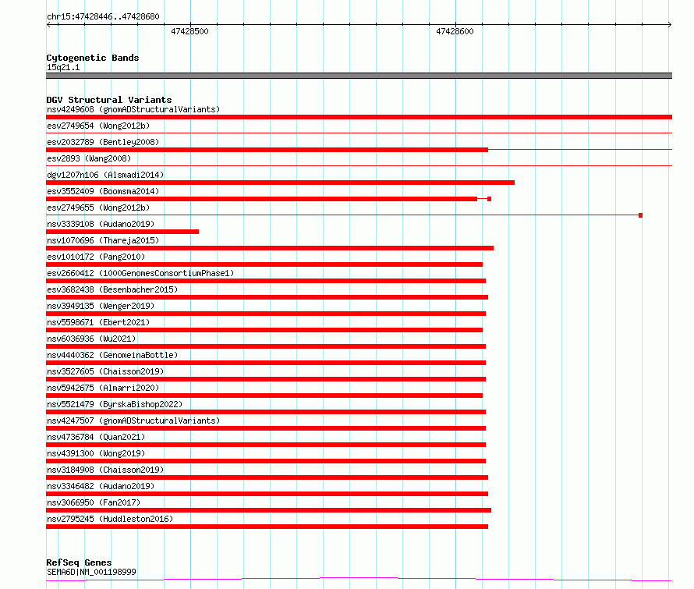Open variant nsv3949135 (Wenger2019)

point(101,306)
